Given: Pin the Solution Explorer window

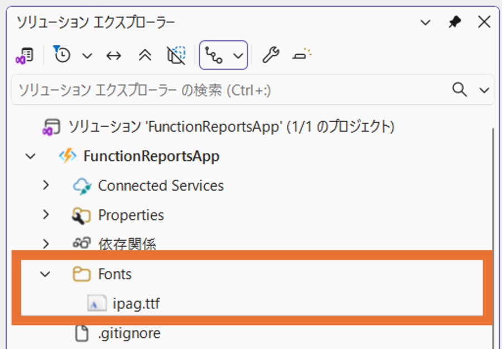Looking at the screenshot, I should (455, 22).
